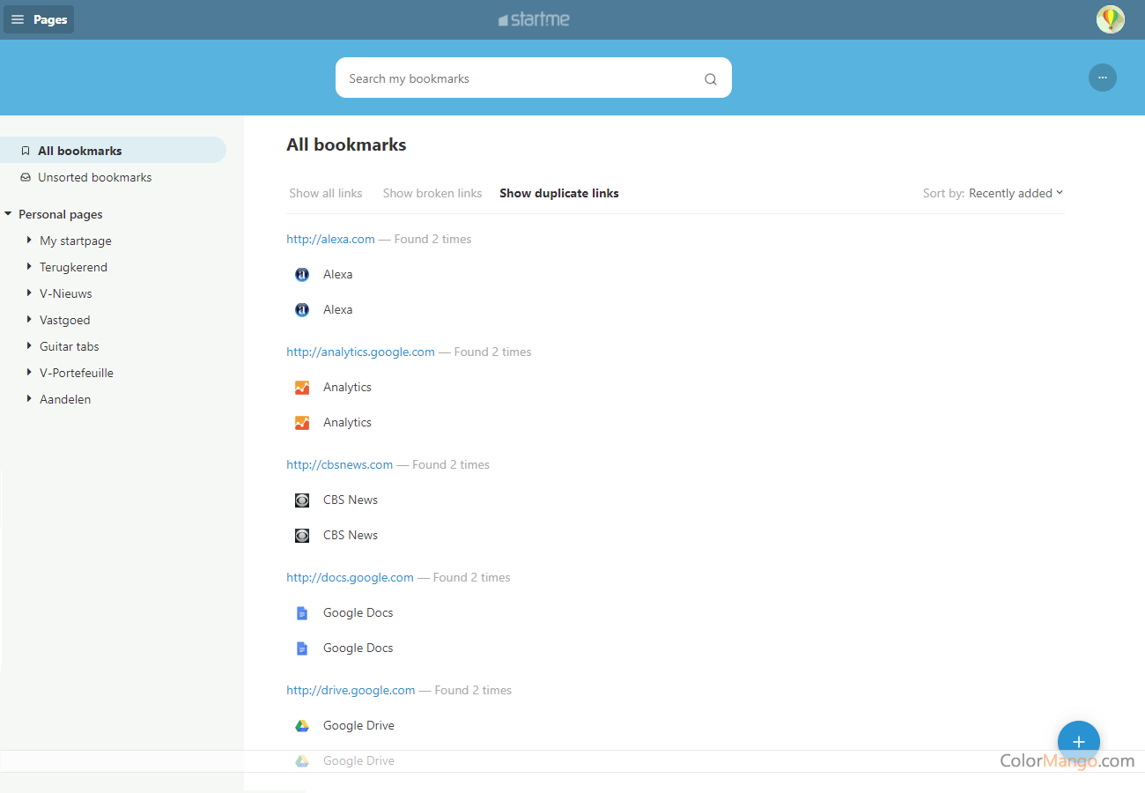Screen dimensions: 1145x793
Task: Open the http://analytics.google.com link
Action: (x=360, y=352)
